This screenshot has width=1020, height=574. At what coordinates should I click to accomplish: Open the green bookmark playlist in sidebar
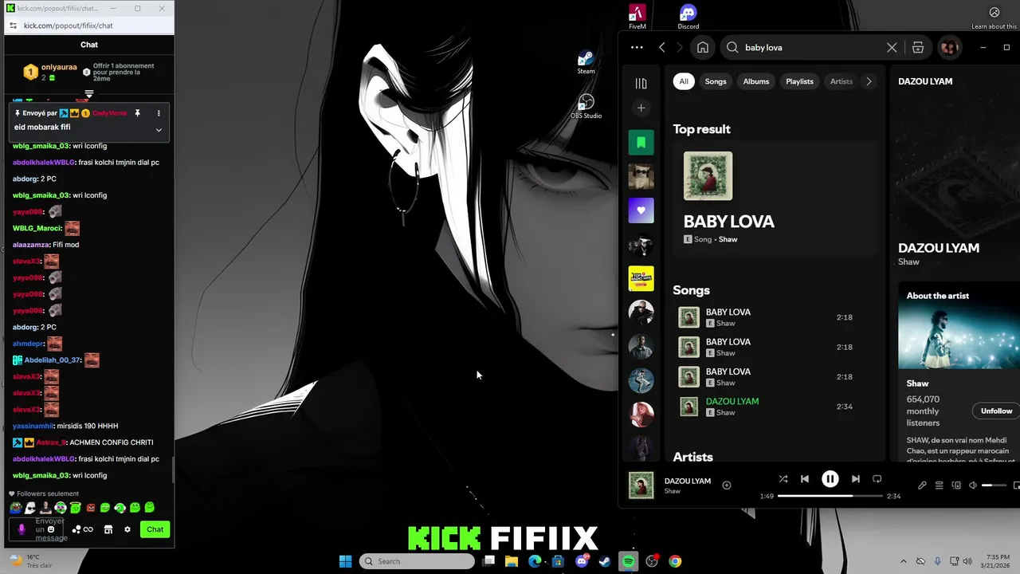tap(641, 143)
